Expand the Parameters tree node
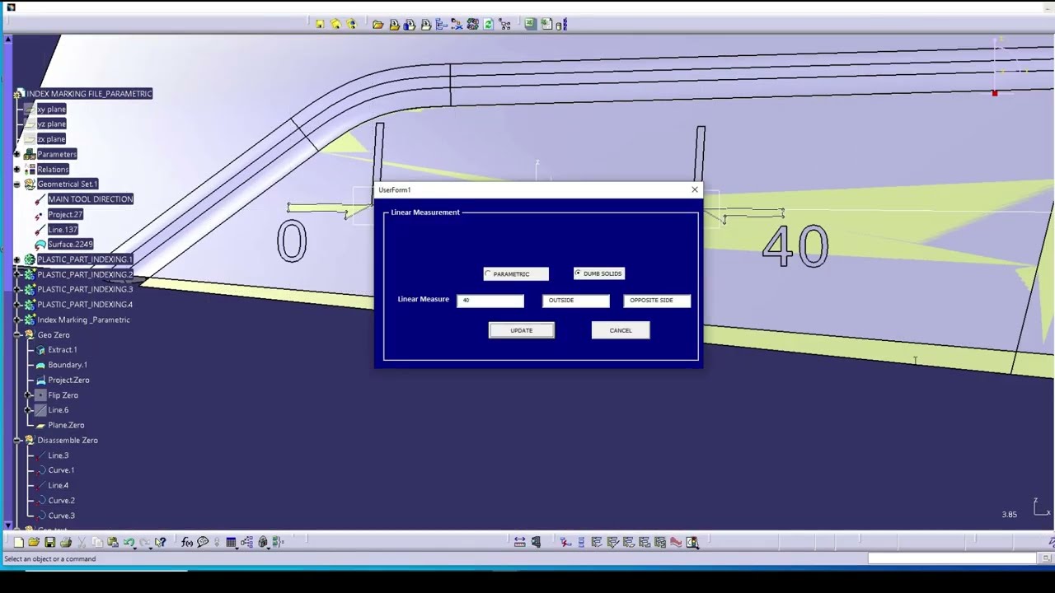This screenshot has height=593, width=1055. [17, 154]
